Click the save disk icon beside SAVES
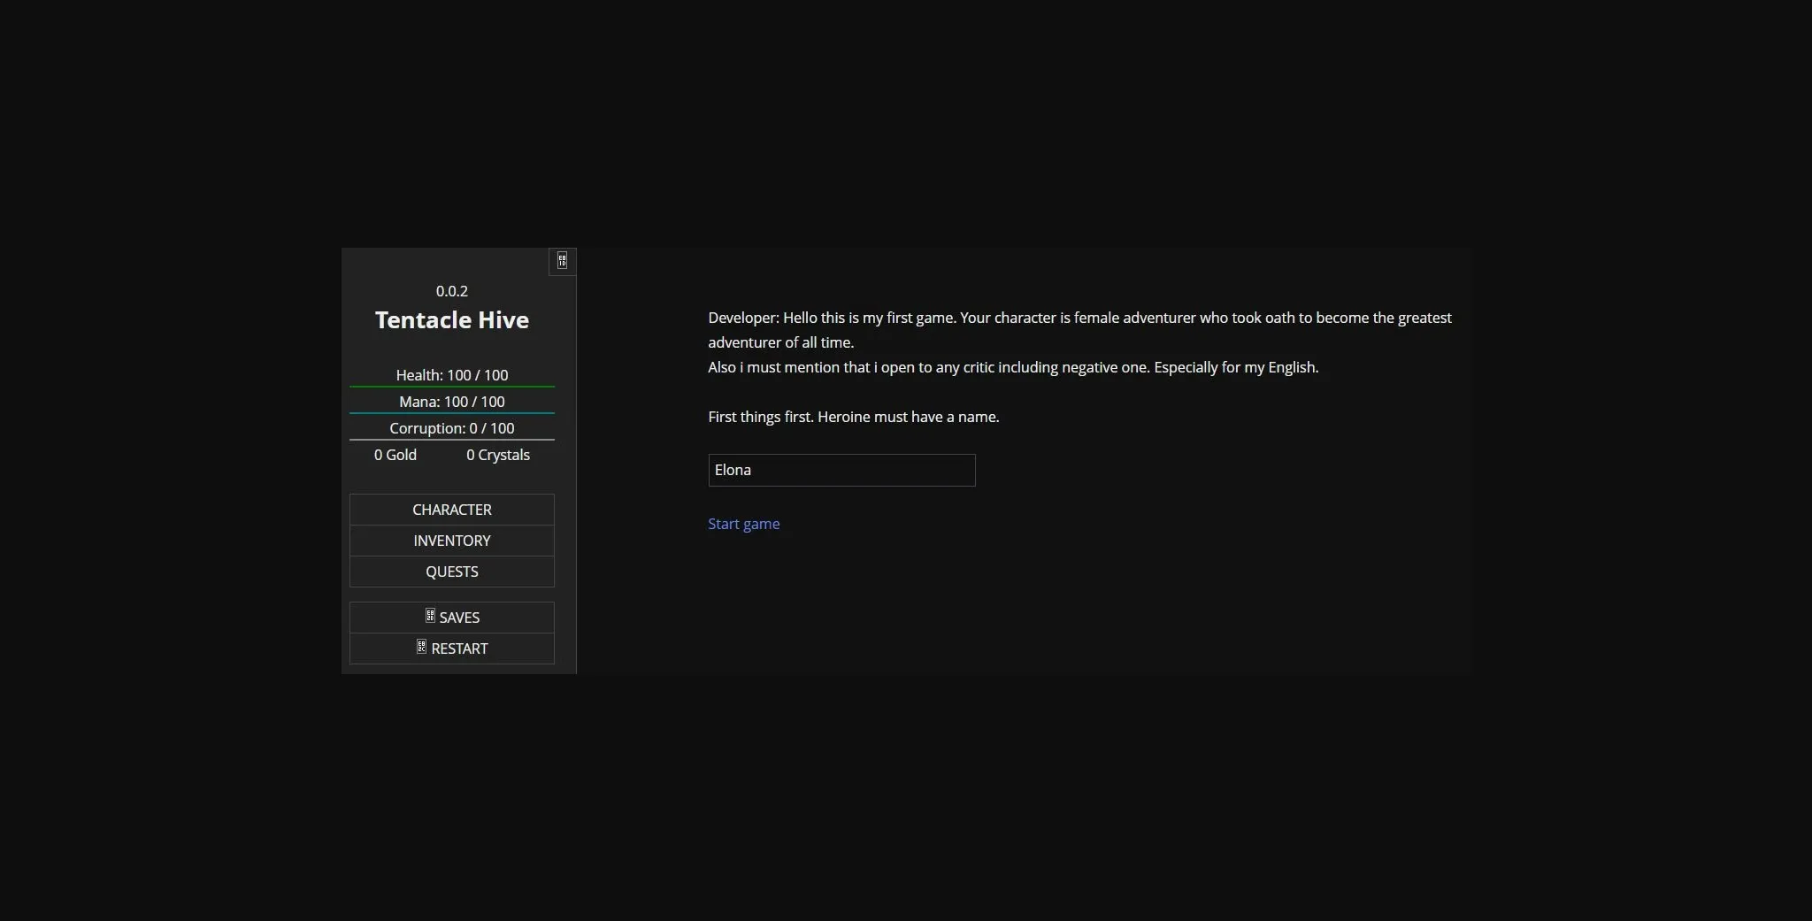This screenshot has width=1812, height=921. [430, 617]
